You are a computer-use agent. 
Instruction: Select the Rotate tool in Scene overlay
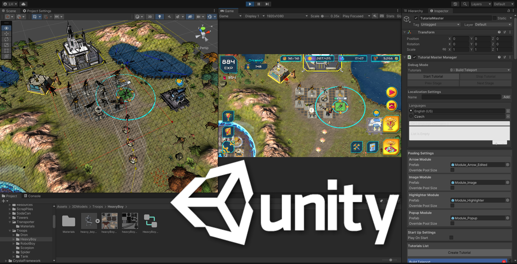click(6, 39)
